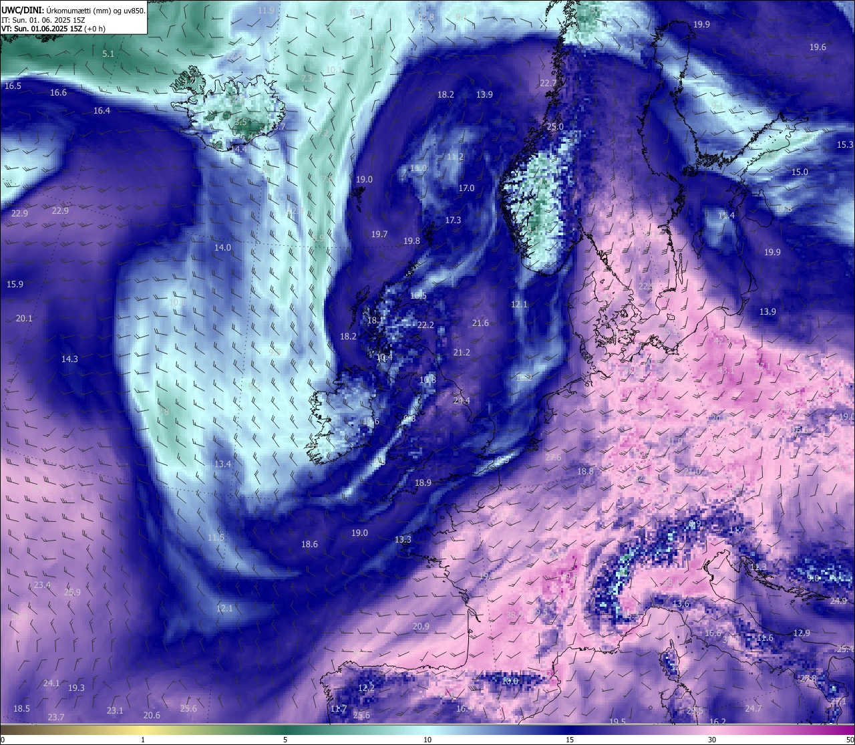Screen dimensions: 855x745
Task: Click the colorbar scale label '5'
Action: tap(285, 740)
